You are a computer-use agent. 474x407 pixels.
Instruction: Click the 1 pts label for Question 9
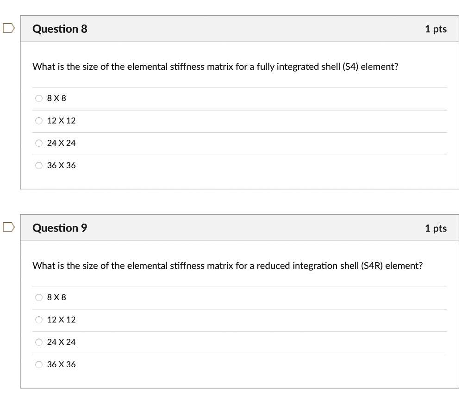[436, 228]
